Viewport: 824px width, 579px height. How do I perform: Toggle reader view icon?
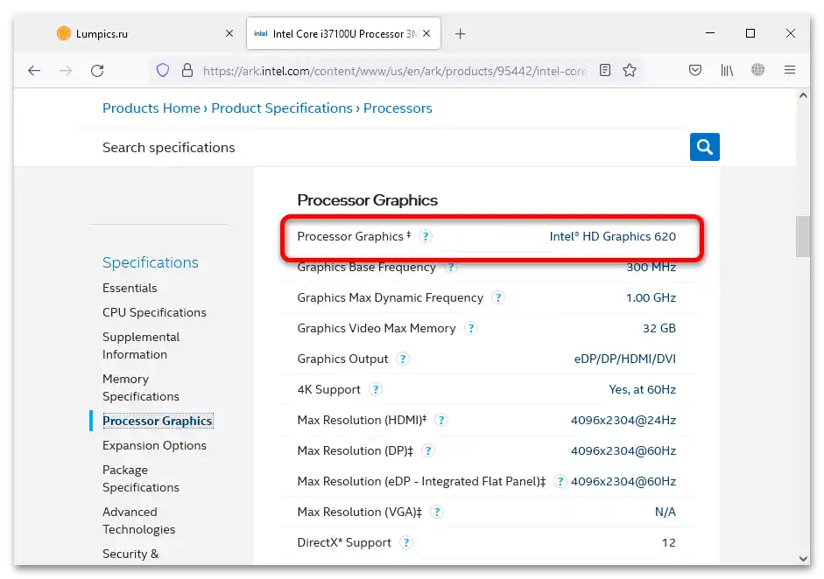coord(605,70)
